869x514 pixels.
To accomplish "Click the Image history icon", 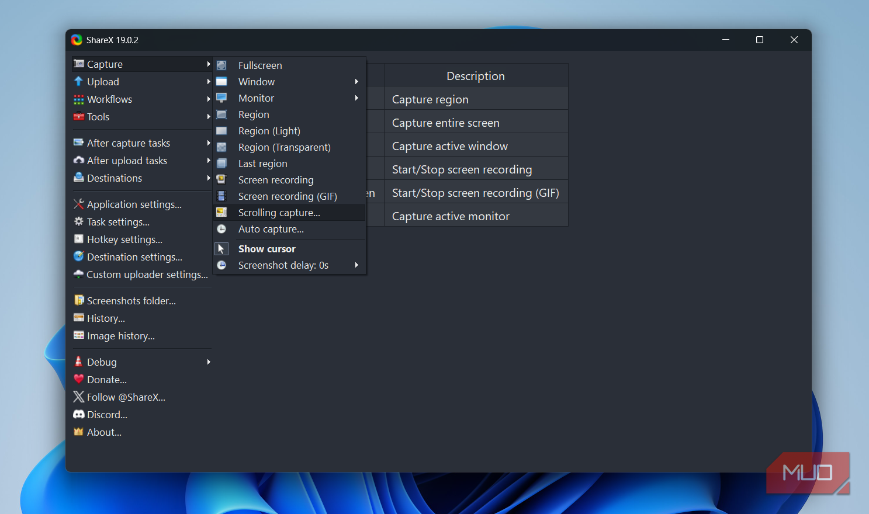I will pos(78,335).
